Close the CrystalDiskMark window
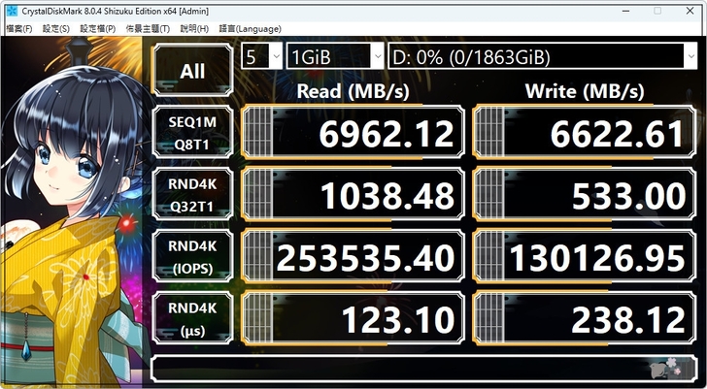 [x=690, y=11]
